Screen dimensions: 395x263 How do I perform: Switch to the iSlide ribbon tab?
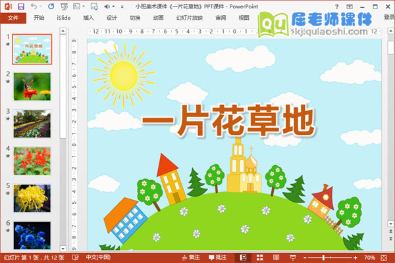click(x=63, y=18)
